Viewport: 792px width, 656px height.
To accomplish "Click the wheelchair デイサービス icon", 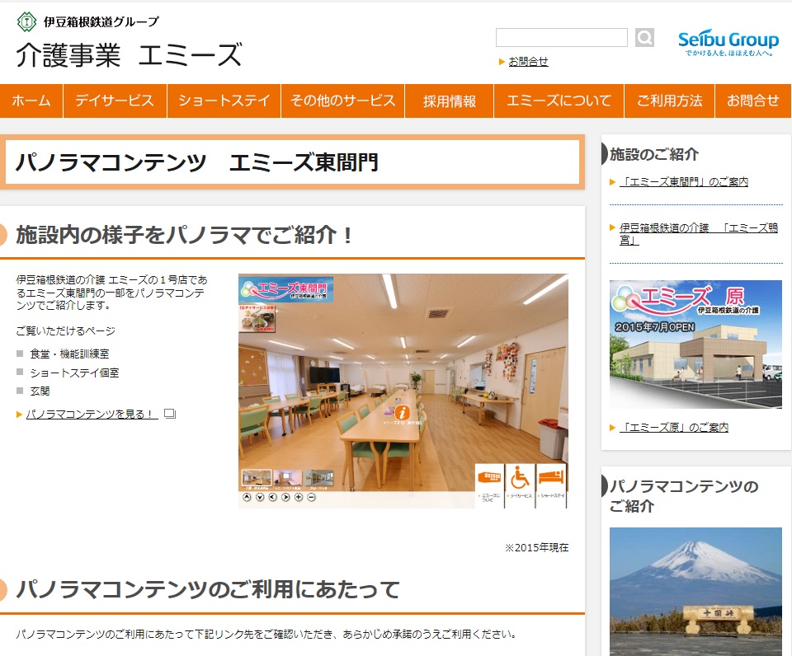I will point(520,484).
